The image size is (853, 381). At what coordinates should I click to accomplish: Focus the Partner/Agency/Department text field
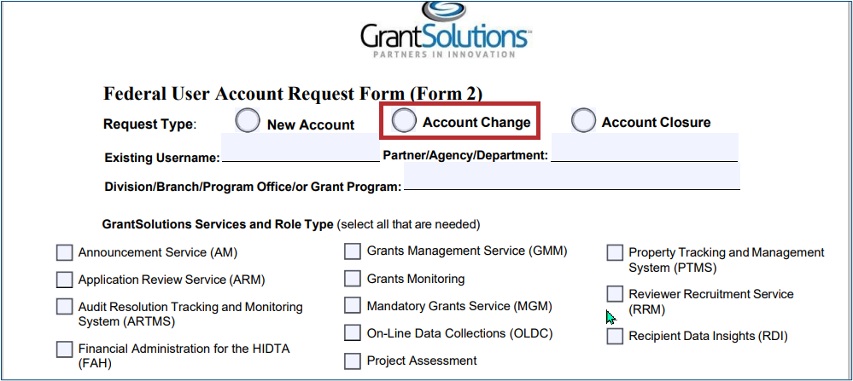pos(644,147)
